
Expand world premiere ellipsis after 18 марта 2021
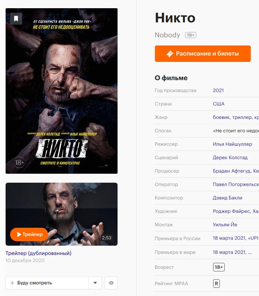tap(250, 252)
